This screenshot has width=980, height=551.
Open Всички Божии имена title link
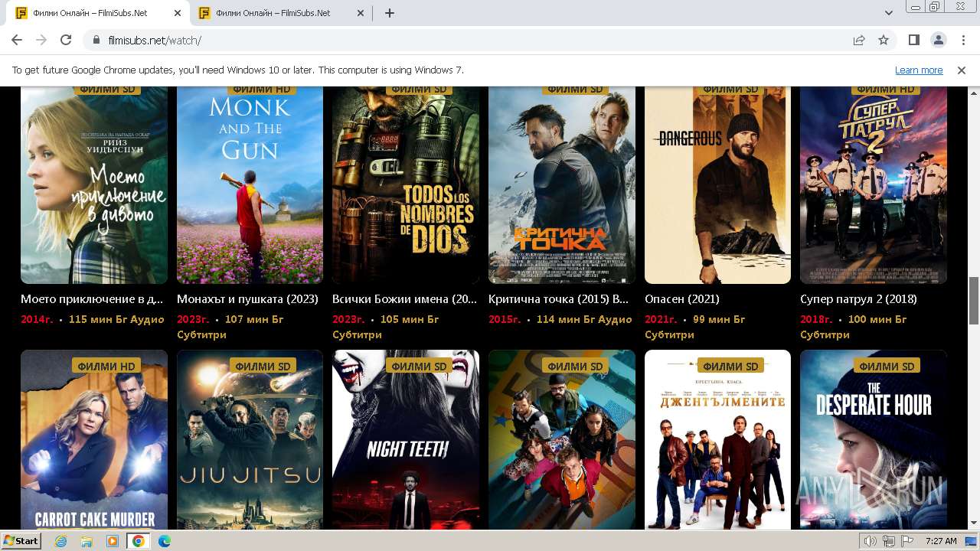pos(404,299)
